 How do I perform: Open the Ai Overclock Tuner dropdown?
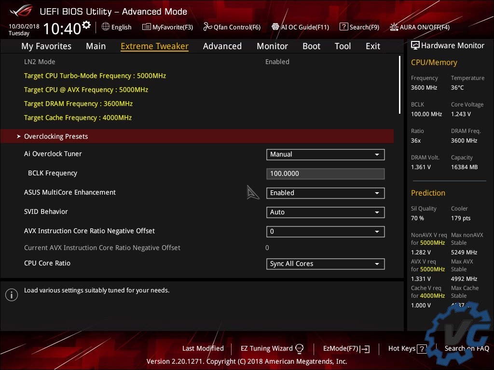pos(325,155)
